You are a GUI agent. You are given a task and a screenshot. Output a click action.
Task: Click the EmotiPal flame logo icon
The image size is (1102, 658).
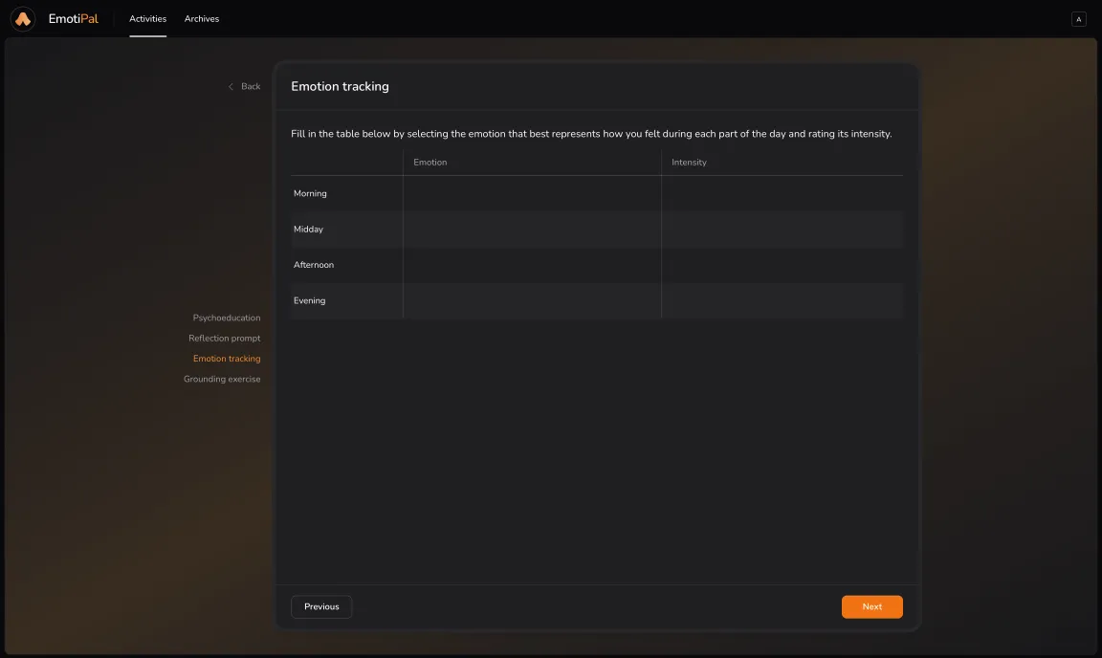coord(22,18)
